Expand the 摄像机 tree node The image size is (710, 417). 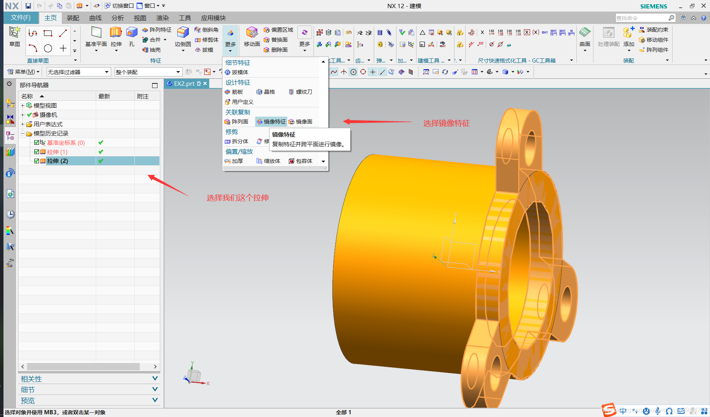coord(23,115)
